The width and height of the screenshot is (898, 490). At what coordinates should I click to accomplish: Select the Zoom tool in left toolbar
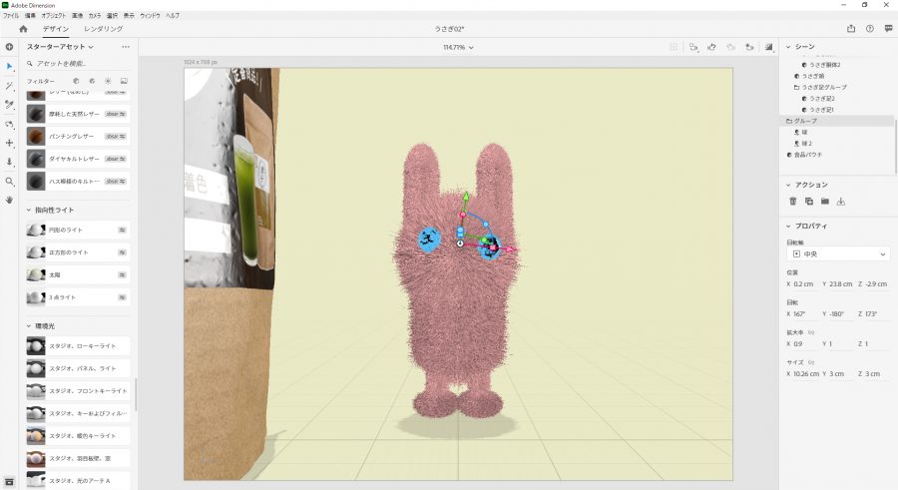click(9, 182)
